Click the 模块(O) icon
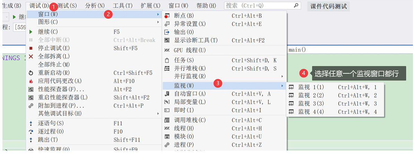The width and height of the screenshot is (414, 154). [x=167, y=137]
